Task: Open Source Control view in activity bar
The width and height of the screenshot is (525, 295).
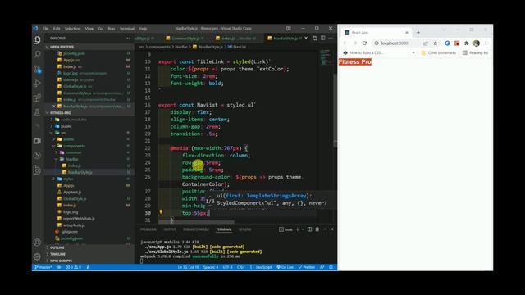Action: [37, 69]
